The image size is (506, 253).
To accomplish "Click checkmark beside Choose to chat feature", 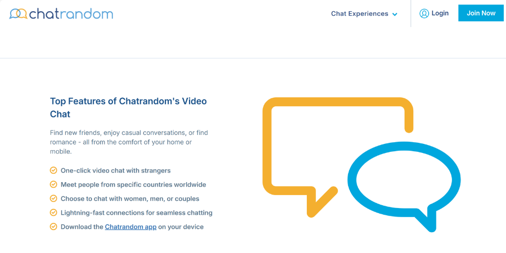I will [x=53, y=198].
